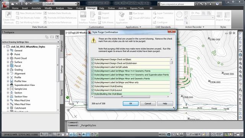Click the keyword search input field

click(x=177, y=4)
